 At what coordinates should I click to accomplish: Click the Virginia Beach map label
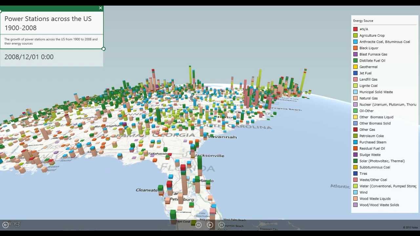[286, 108]
